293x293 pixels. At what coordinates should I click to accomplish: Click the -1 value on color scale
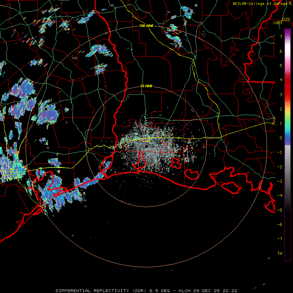(280, 152)
